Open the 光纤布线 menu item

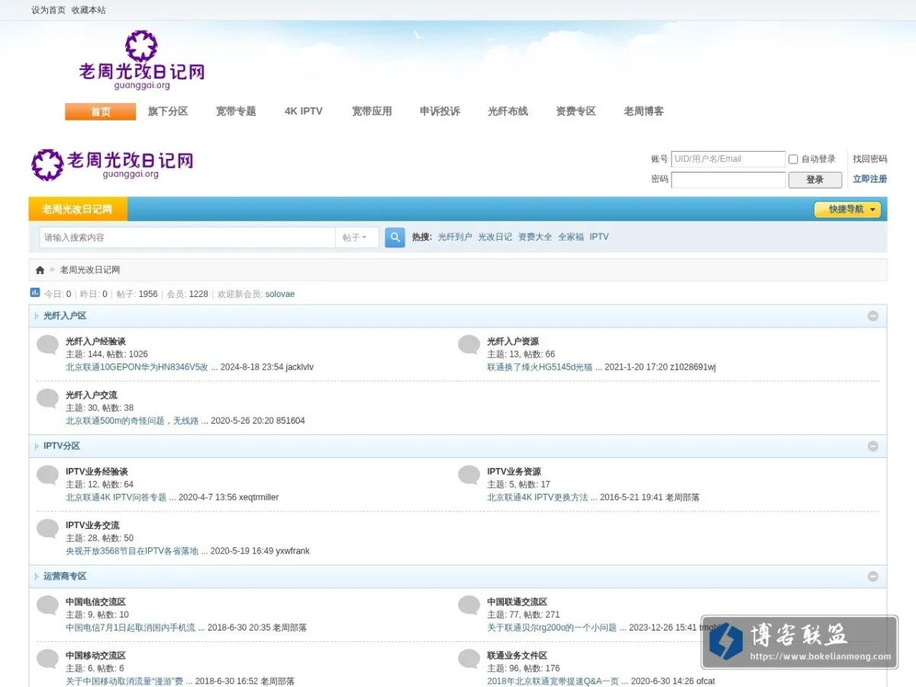point(508,111)
